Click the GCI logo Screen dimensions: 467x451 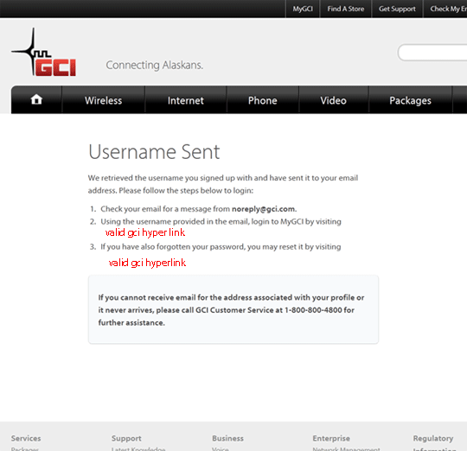click(44, 52)
